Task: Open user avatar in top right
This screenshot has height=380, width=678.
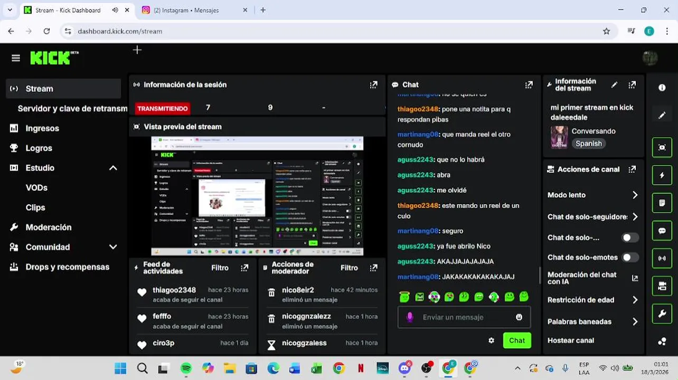Action: 650,58
